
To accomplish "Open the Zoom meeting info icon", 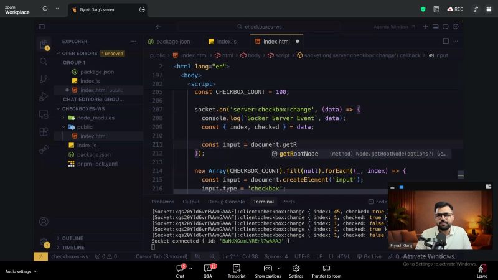I will click(45, 9).
